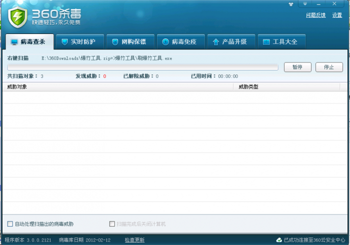The height and width of the screenshot is (245, 350).
Task: Open the skin changer shirt icon
Action: [291, 4]
